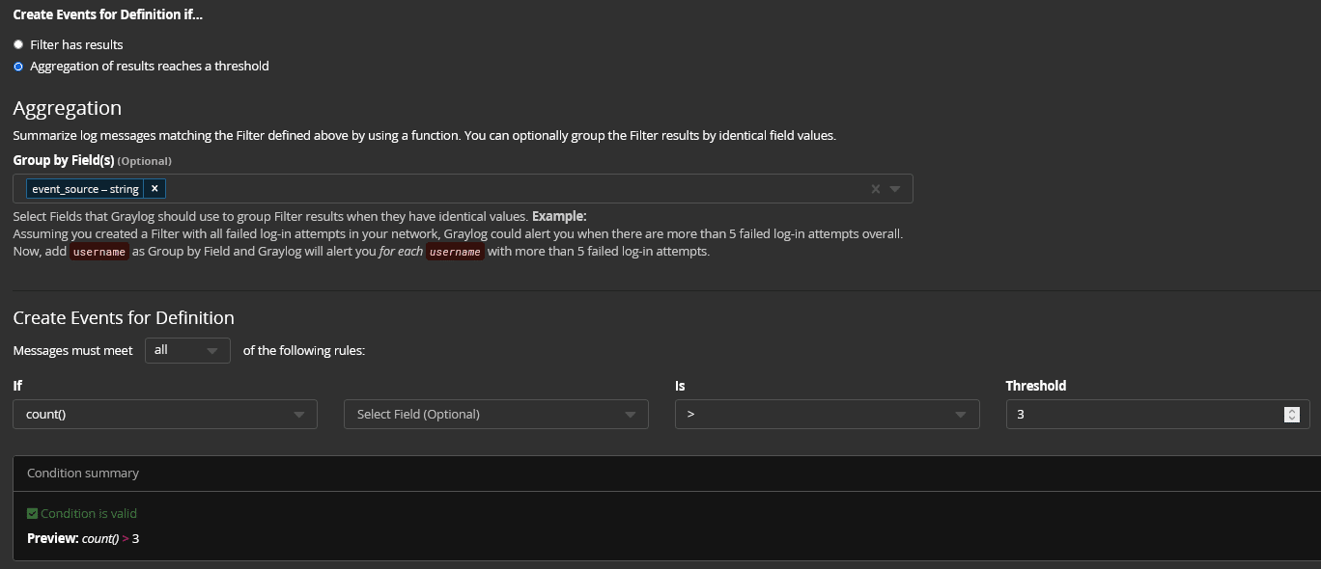Click the Aggregation section heading
This screenshot has height=569, width=1321.
(x=67, y=108)
